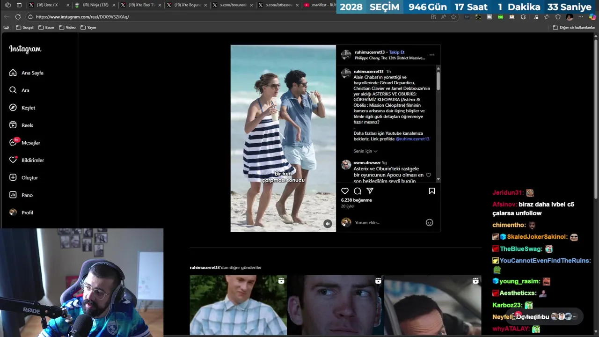Click the comment bubble icon
Viewport: 599px width, 337px height.
point(358,191)
